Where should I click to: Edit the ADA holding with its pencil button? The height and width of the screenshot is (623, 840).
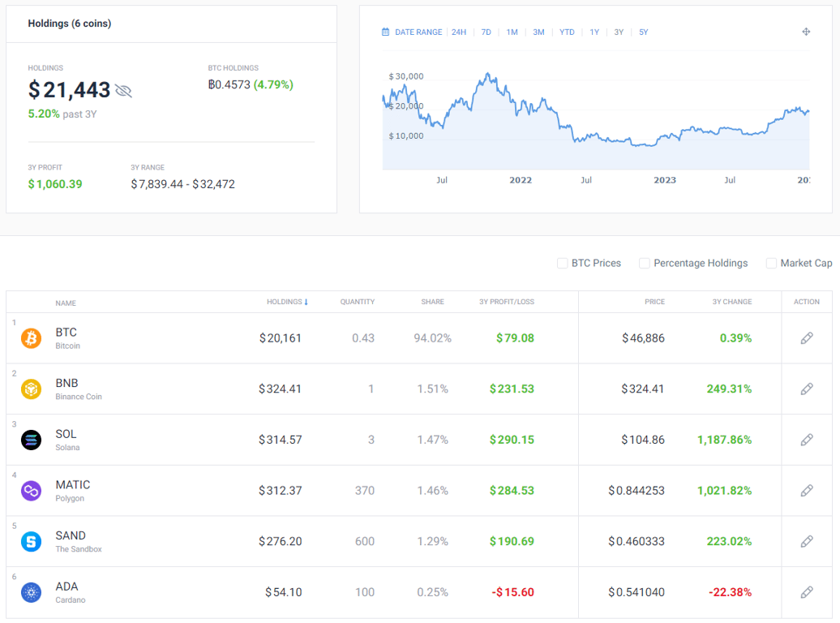(x=807, y=592)
